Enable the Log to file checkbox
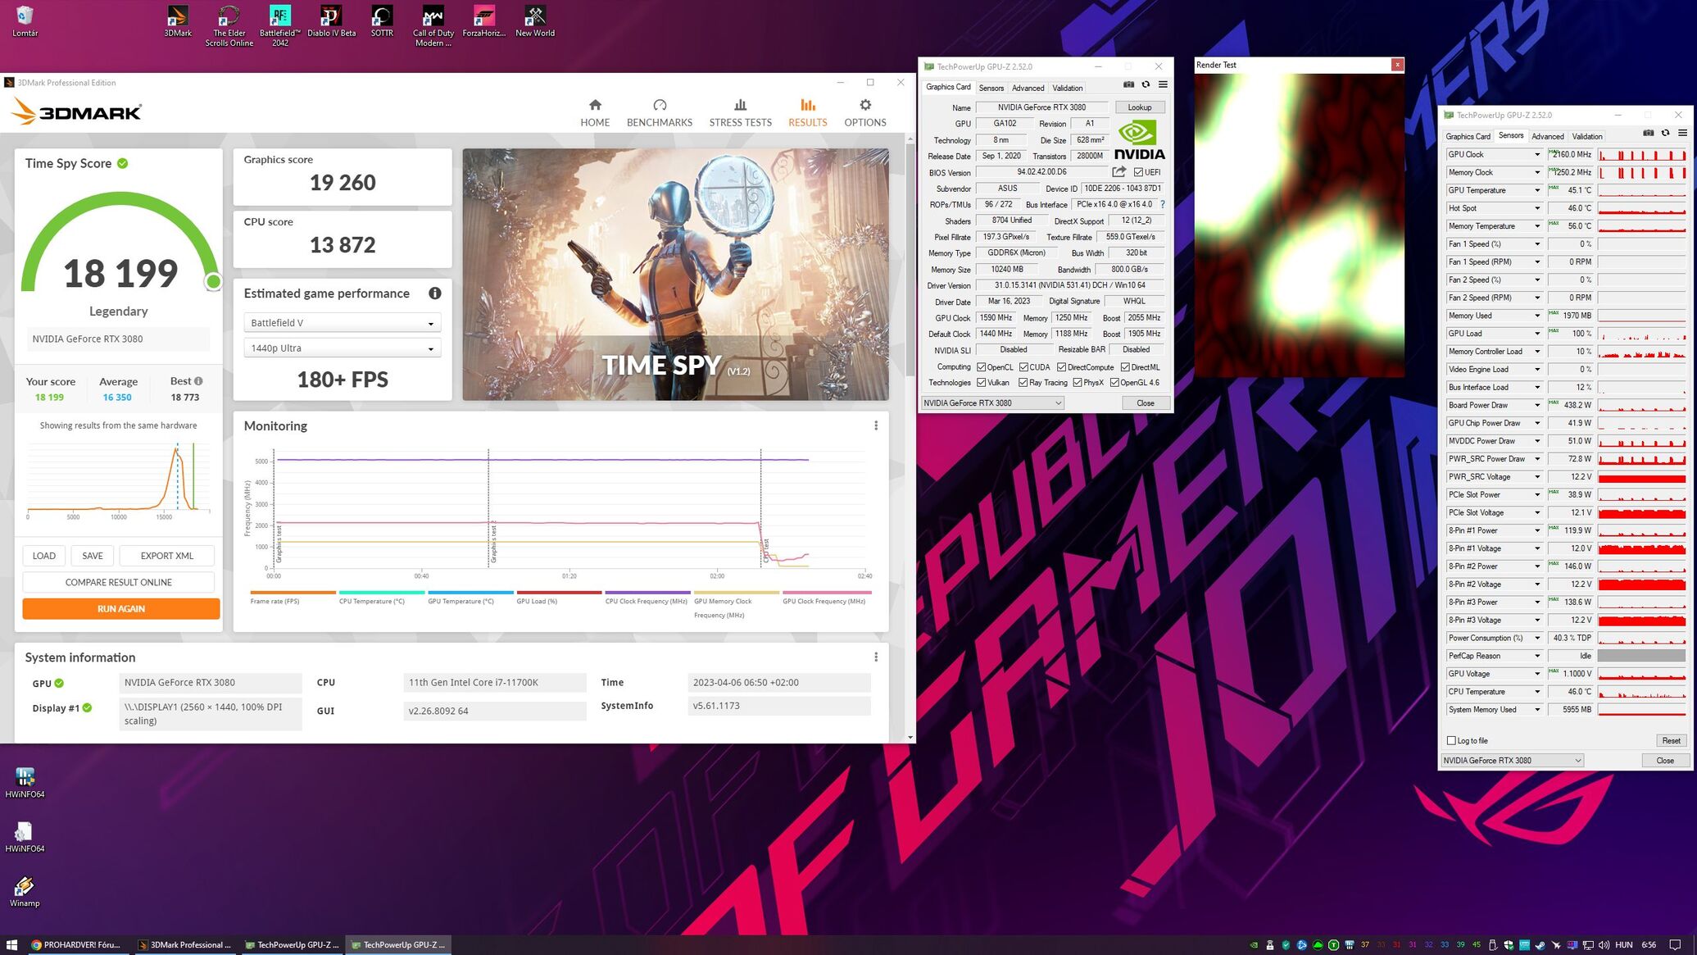Screen dimensions: 1697x955 [x=1451, y=740]
